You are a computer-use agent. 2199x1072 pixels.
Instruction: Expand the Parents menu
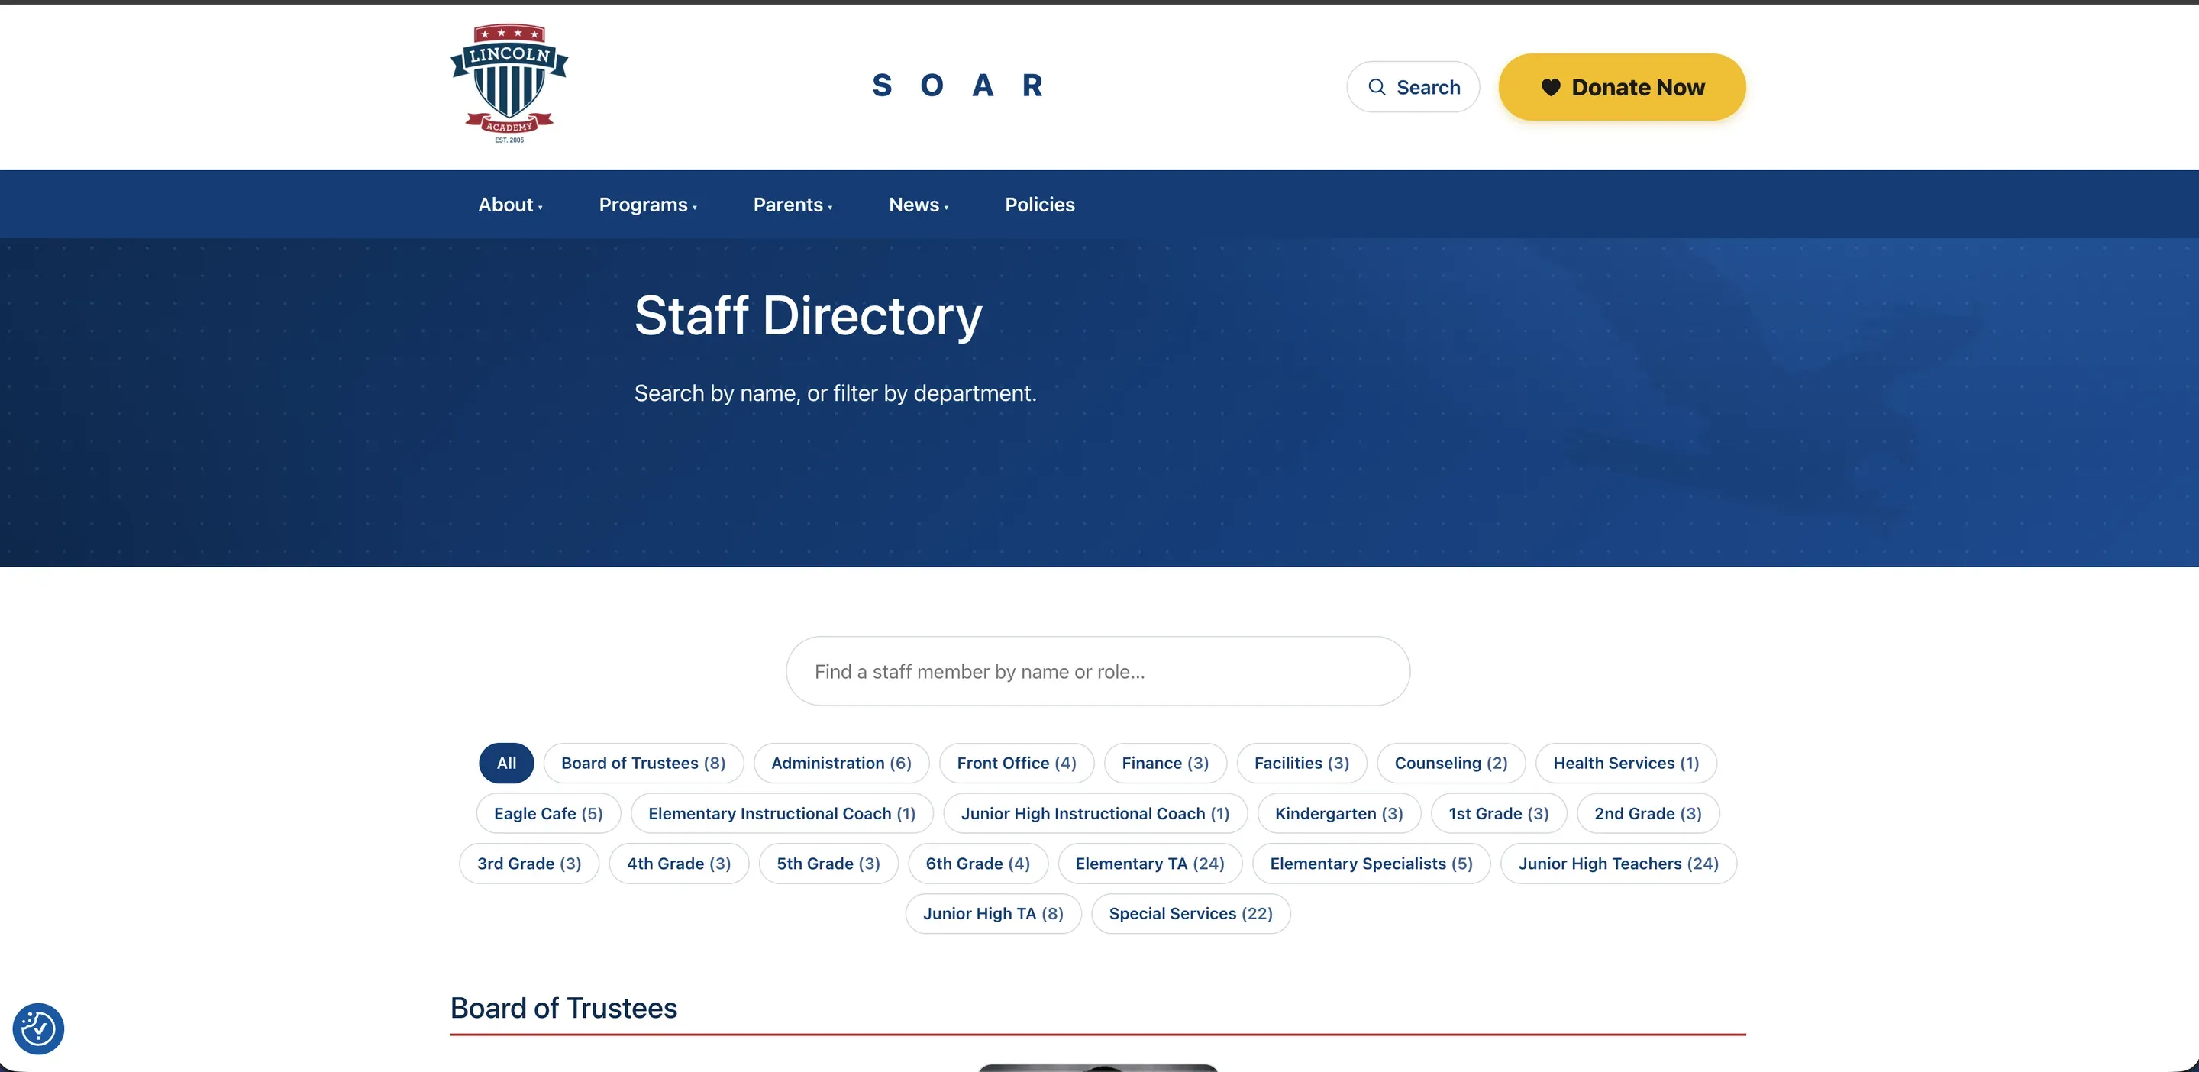coord(793,205)
